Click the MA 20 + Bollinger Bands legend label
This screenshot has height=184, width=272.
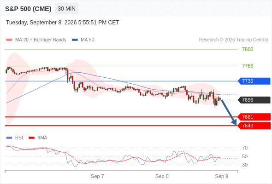(41, 40)
